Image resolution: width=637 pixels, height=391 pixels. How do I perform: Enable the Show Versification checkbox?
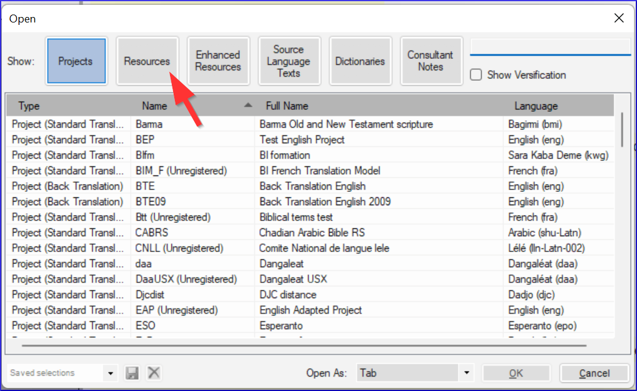coord(477,75)
